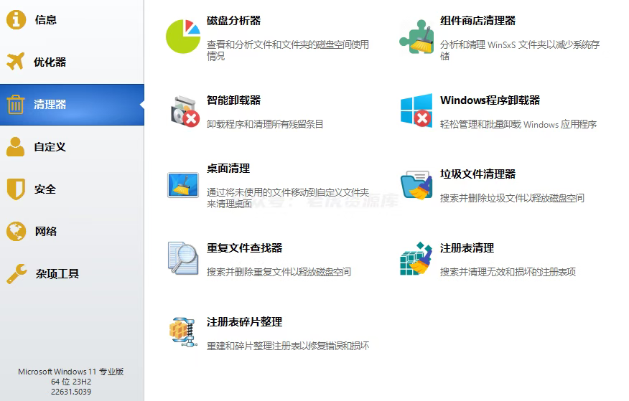Click the 注册表清理 cube icon
Viewport: 629px width, 401px height.
[416, 259]
